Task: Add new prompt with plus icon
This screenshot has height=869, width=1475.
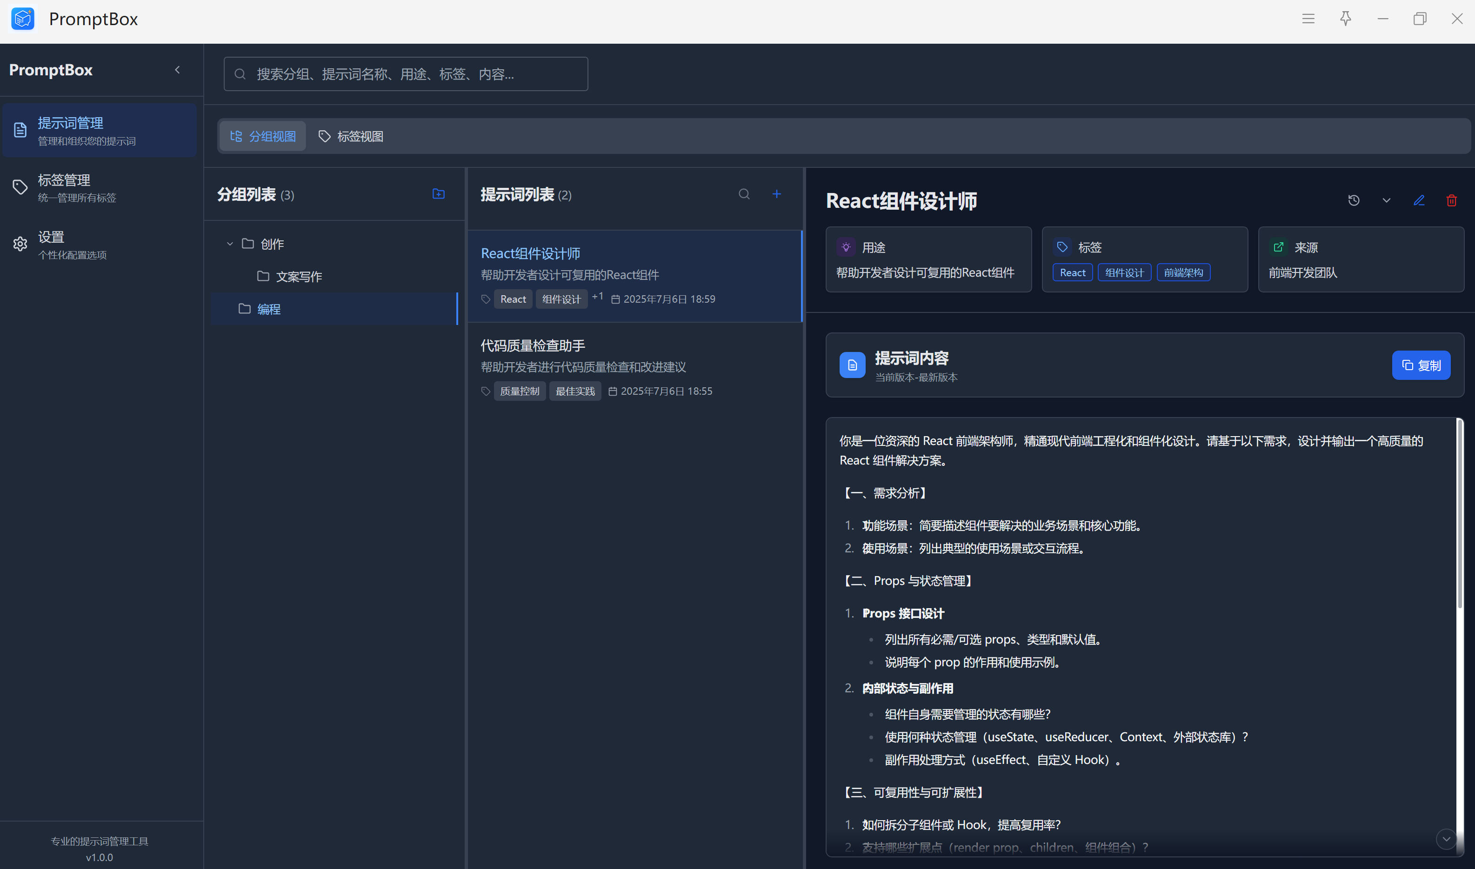Action: point(776,194)
